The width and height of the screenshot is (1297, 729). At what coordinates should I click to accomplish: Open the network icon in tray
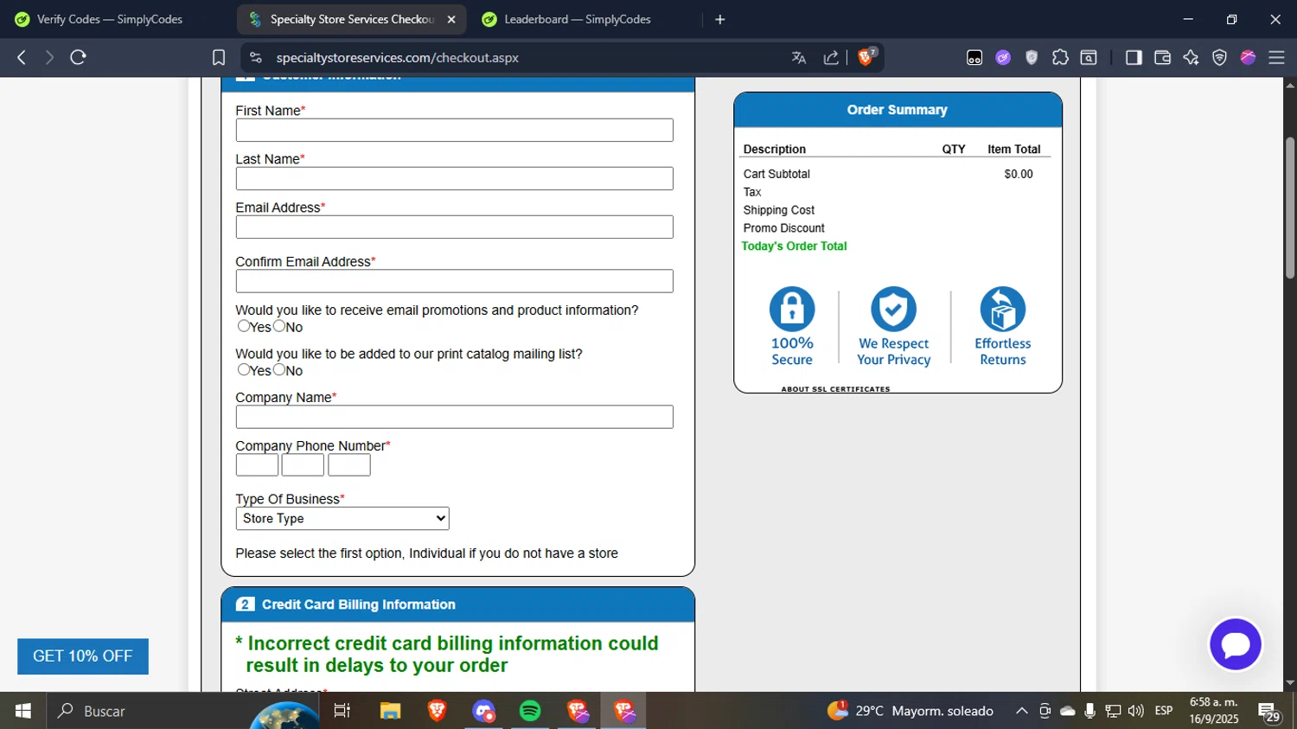[x=1113, y=711]
